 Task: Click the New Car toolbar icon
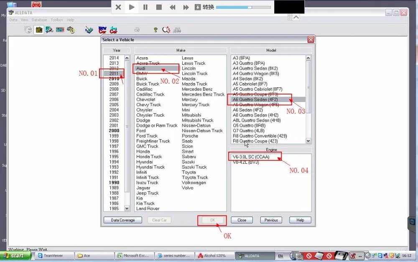click(x=102, y=30)
